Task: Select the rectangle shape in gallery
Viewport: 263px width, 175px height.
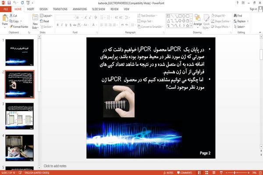Action: (x=180, y=16)
